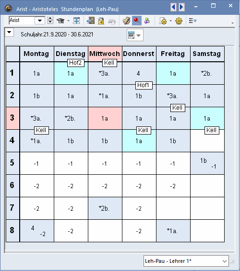Click the import arrow toolbar icon
The width and height of the screenshot is (240, 271).
91,21
